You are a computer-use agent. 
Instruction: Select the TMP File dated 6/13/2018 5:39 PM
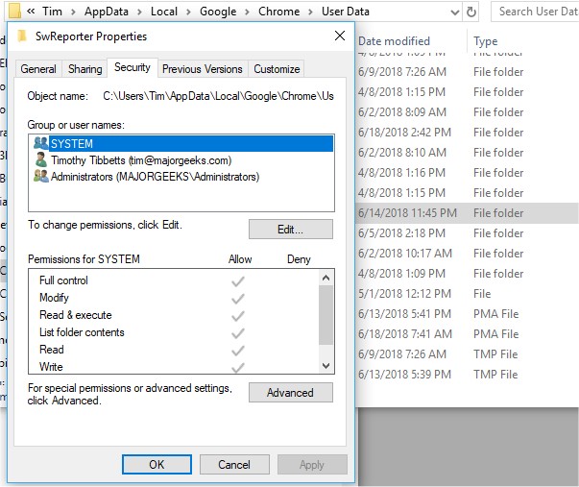coord(468,375)
